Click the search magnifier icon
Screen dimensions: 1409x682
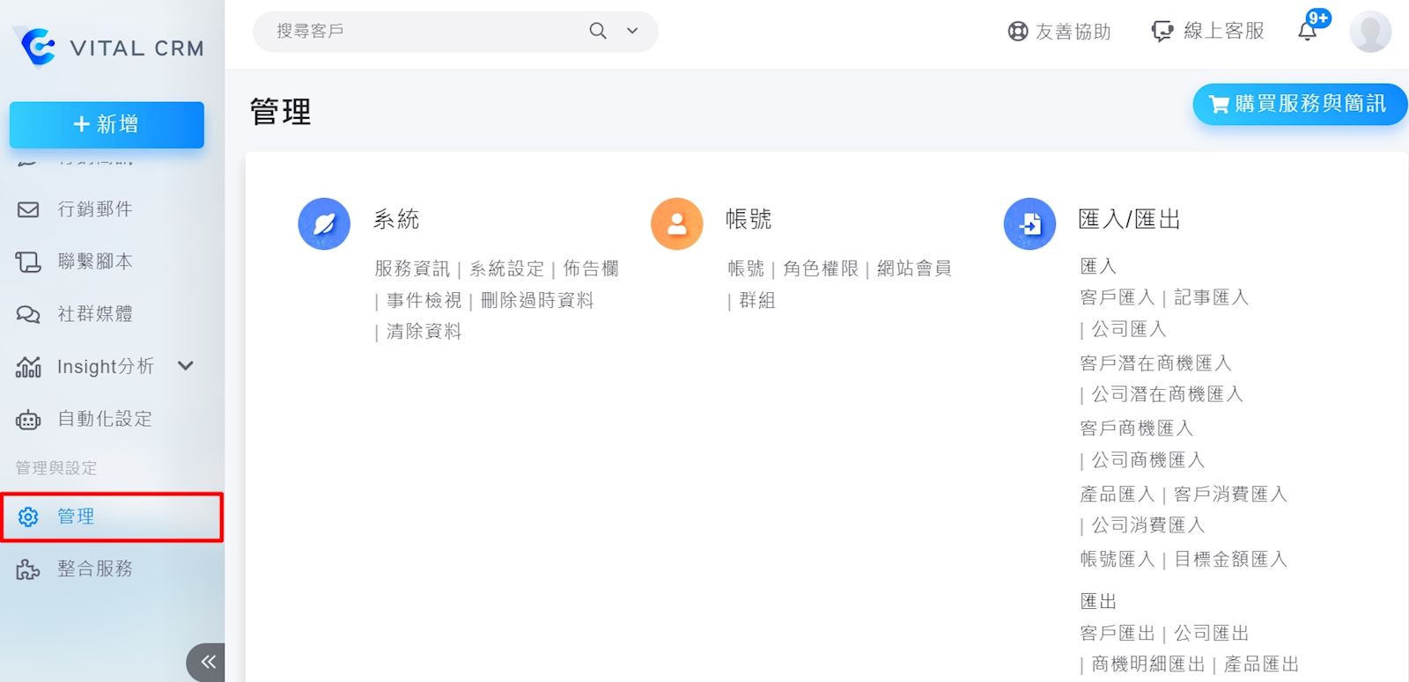(x=598, y=31)
